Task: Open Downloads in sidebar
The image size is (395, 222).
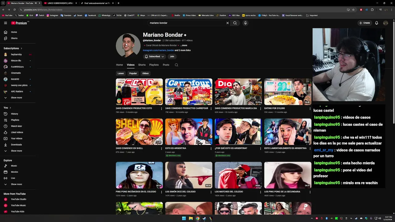Action: click(16, 145)
